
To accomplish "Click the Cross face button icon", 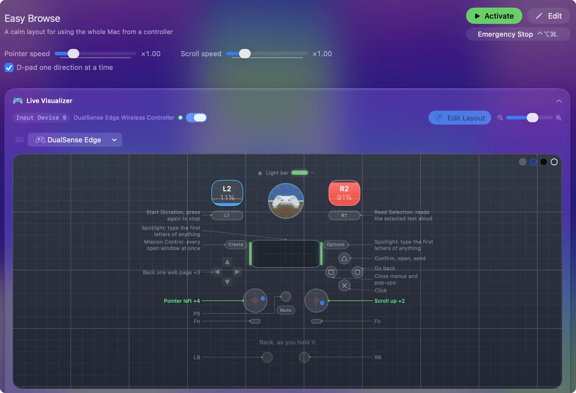I will (345, 285).
